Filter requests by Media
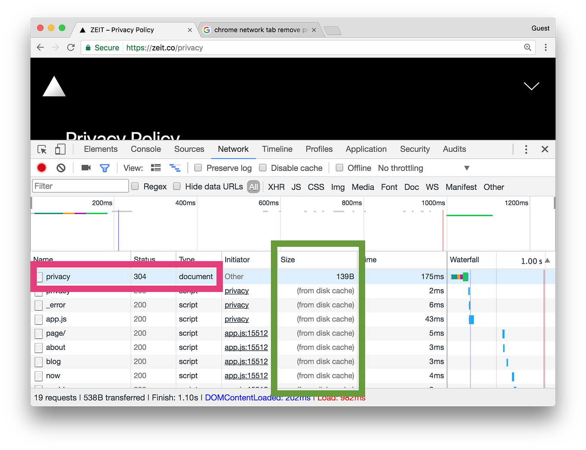This screenshot has height=450, width=586. (363, 187)
